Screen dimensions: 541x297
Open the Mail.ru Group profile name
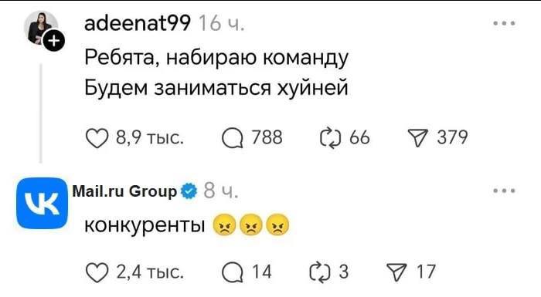point(124,191)
